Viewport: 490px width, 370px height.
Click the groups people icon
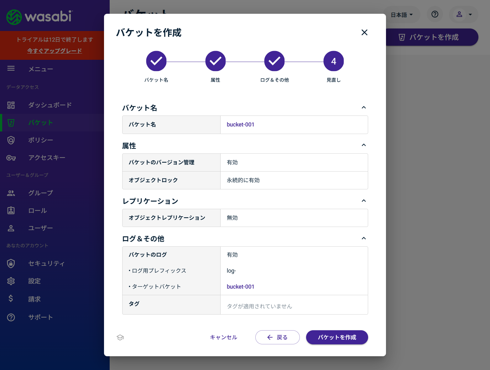[11, 193]
